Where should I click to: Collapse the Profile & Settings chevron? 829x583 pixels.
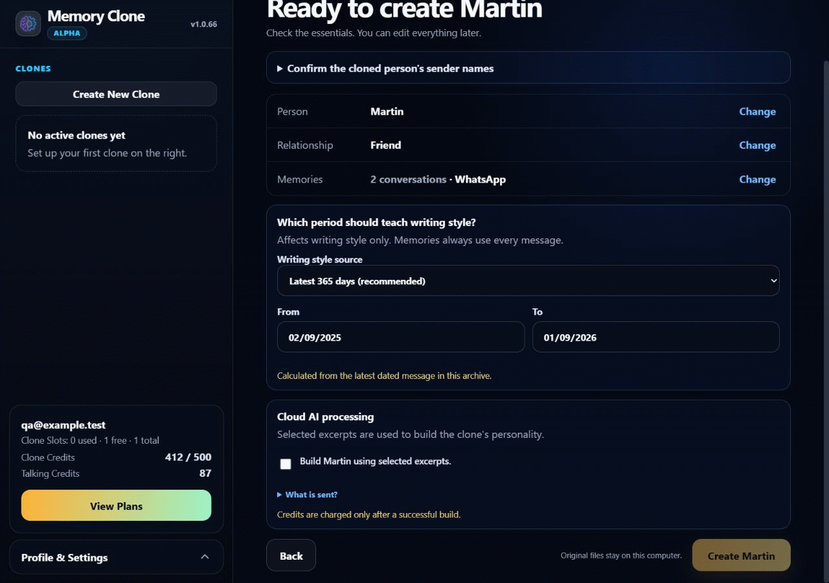point(205,557)
